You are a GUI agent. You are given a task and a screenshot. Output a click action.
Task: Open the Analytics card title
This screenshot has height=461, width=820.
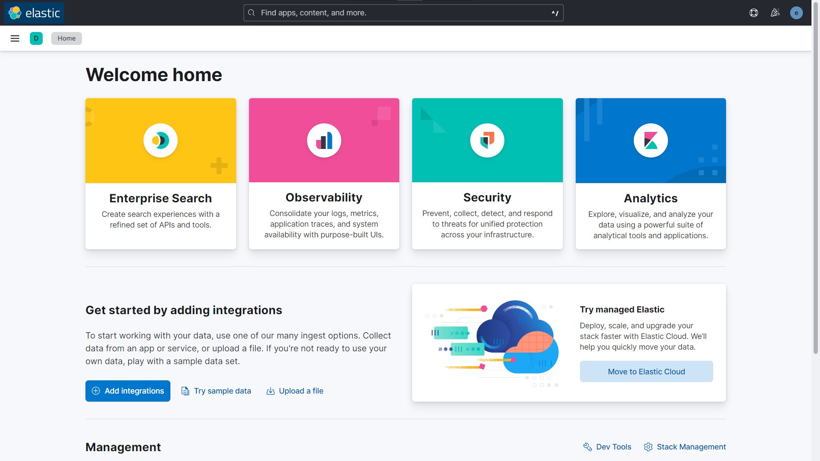651,198
